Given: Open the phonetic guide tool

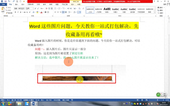Looking at the screenshot, I should pyautogui.click(x=49, y=8).
